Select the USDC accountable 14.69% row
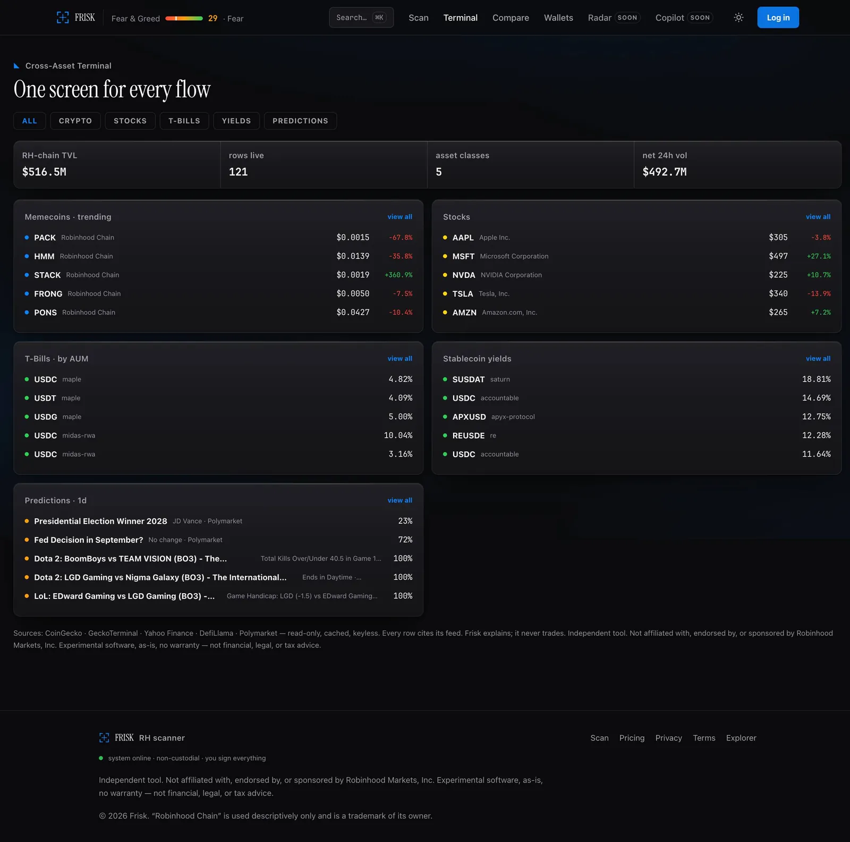 pyautogui.click(x=636, y=398)
